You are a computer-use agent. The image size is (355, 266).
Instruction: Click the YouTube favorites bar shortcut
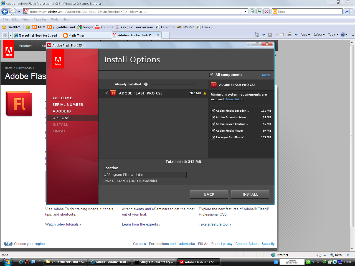tap(104, 27)
